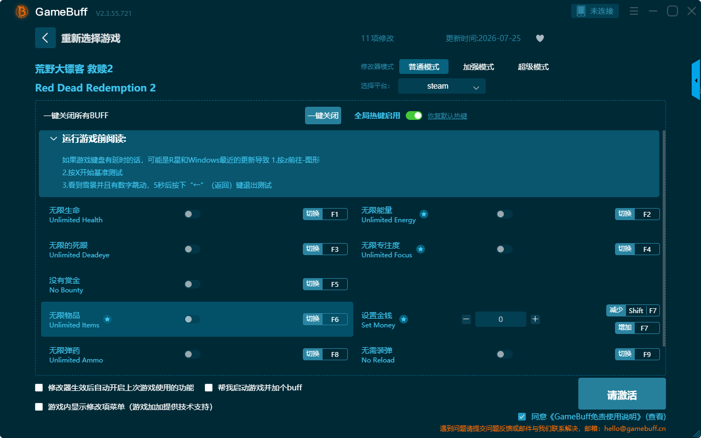Select 普通模式 mode tab
The height and width of the screenshot is (438, 701).
coord(424,67)
